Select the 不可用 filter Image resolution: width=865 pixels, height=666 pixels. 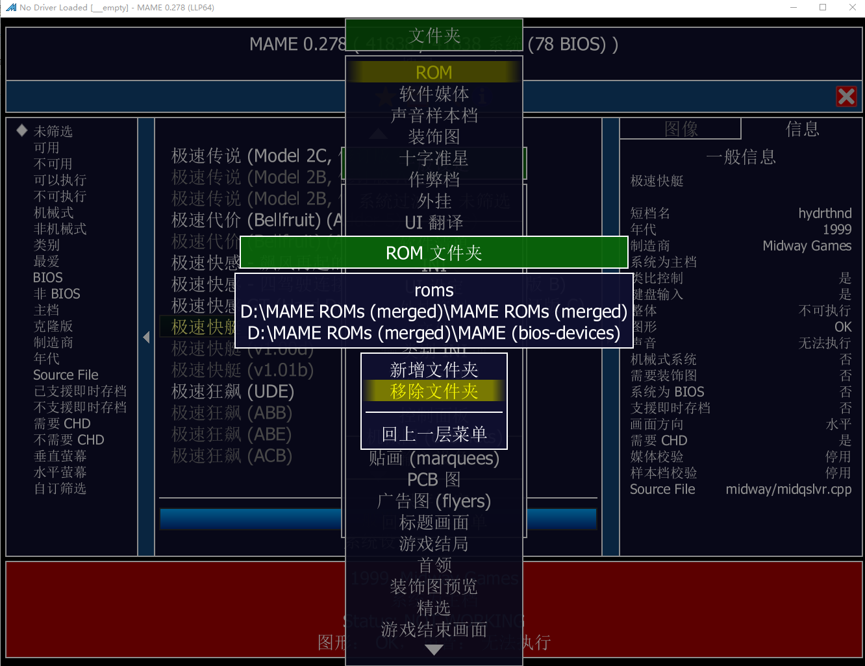click(x=53, y=164)
